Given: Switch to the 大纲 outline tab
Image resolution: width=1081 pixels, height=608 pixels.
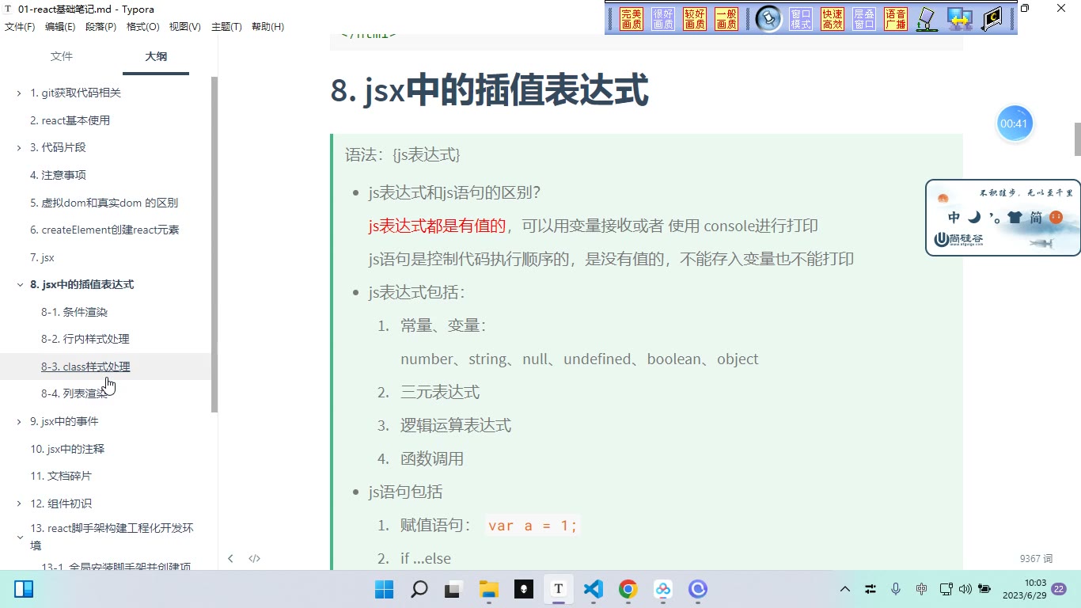Looking at the screenshot, I should click(x=156, y=56).
